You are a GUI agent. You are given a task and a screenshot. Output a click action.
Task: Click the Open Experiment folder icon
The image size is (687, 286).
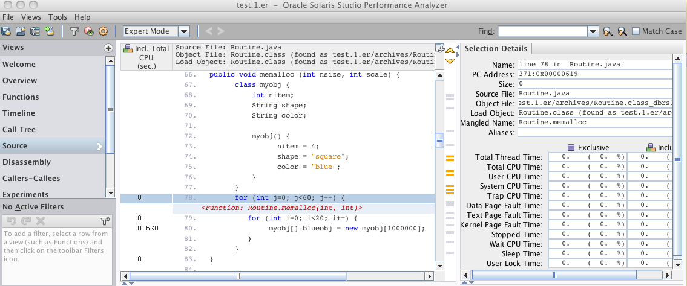coord(20,31)
